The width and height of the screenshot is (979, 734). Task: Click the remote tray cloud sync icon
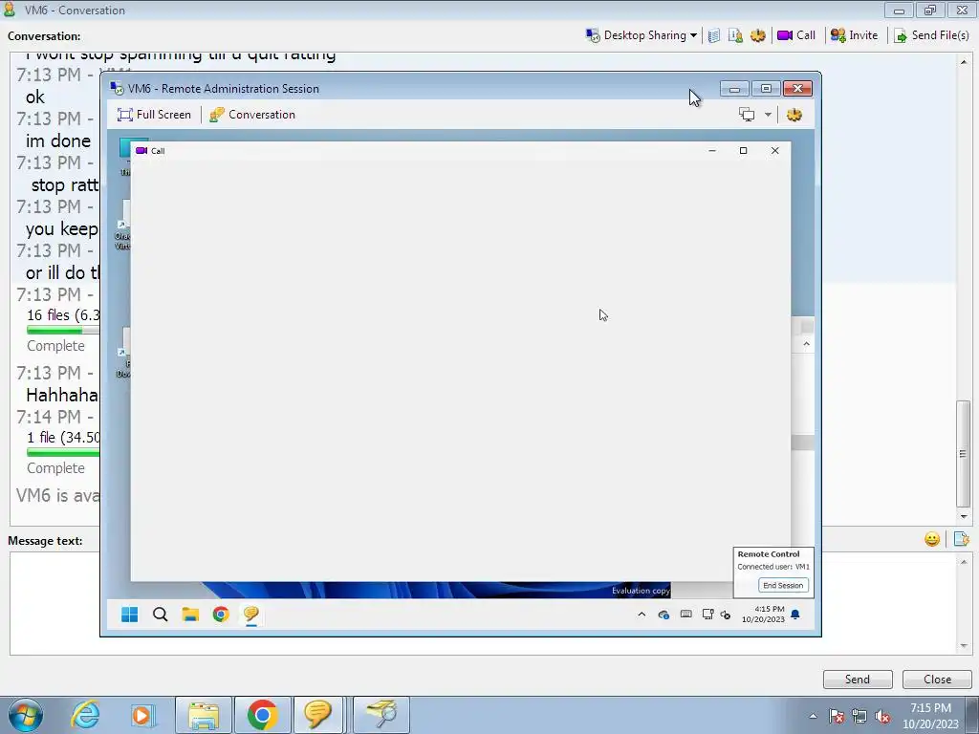[664, 615]
